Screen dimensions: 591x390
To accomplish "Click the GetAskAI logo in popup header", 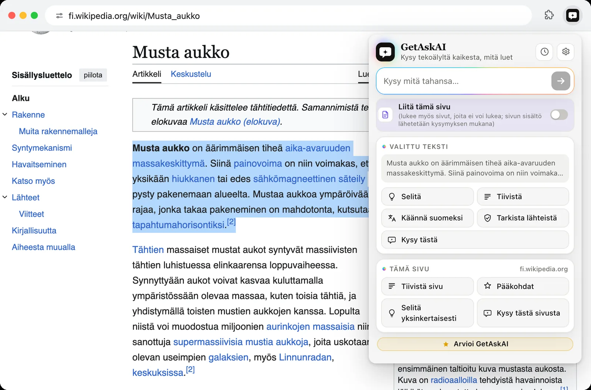I will pyautogui.click(x=385, y=52).
